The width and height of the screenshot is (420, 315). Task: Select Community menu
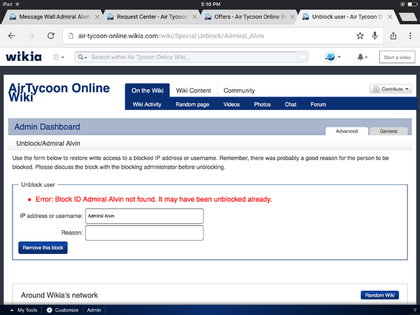coord(239,91)
